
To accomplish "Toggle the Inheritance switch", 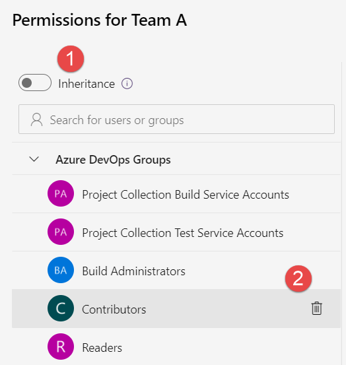I will [35, 83].
